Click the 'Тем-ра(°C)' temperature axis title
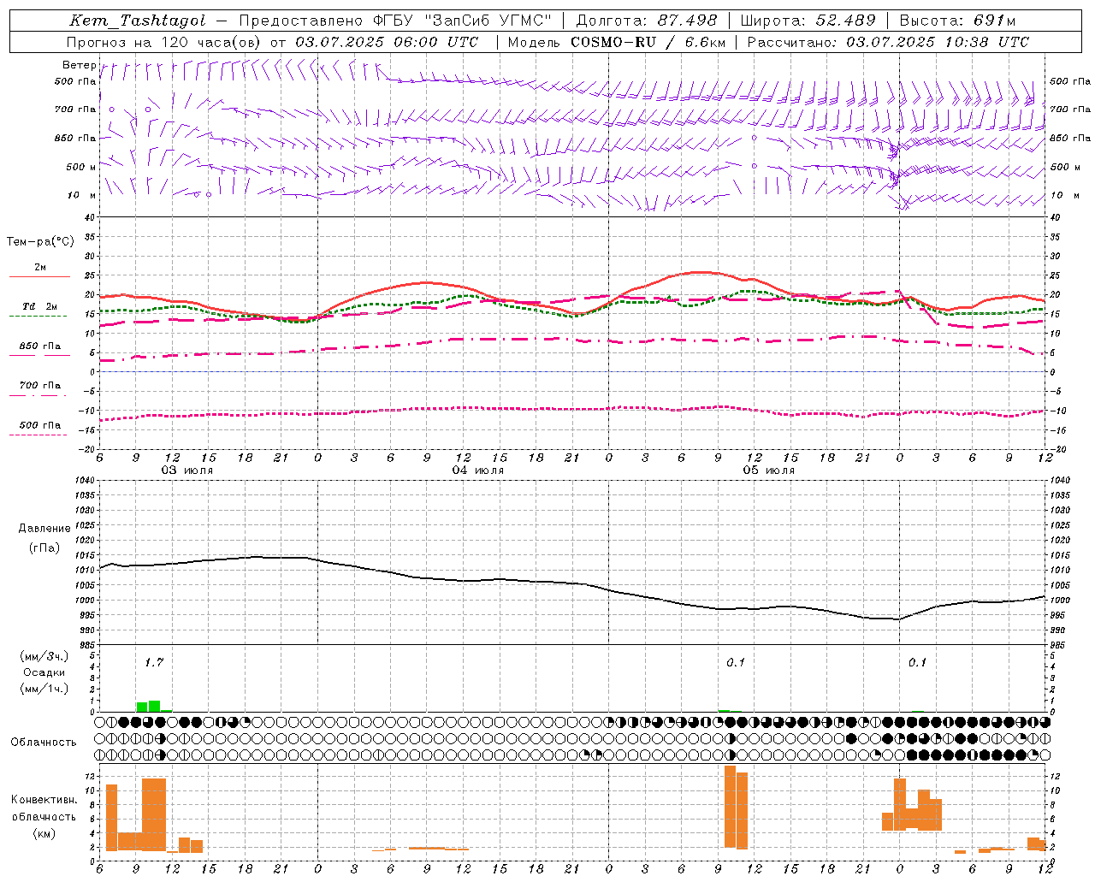Viewport: 1095px width, 876px height. pyautogui.click(x=40, y=242)
